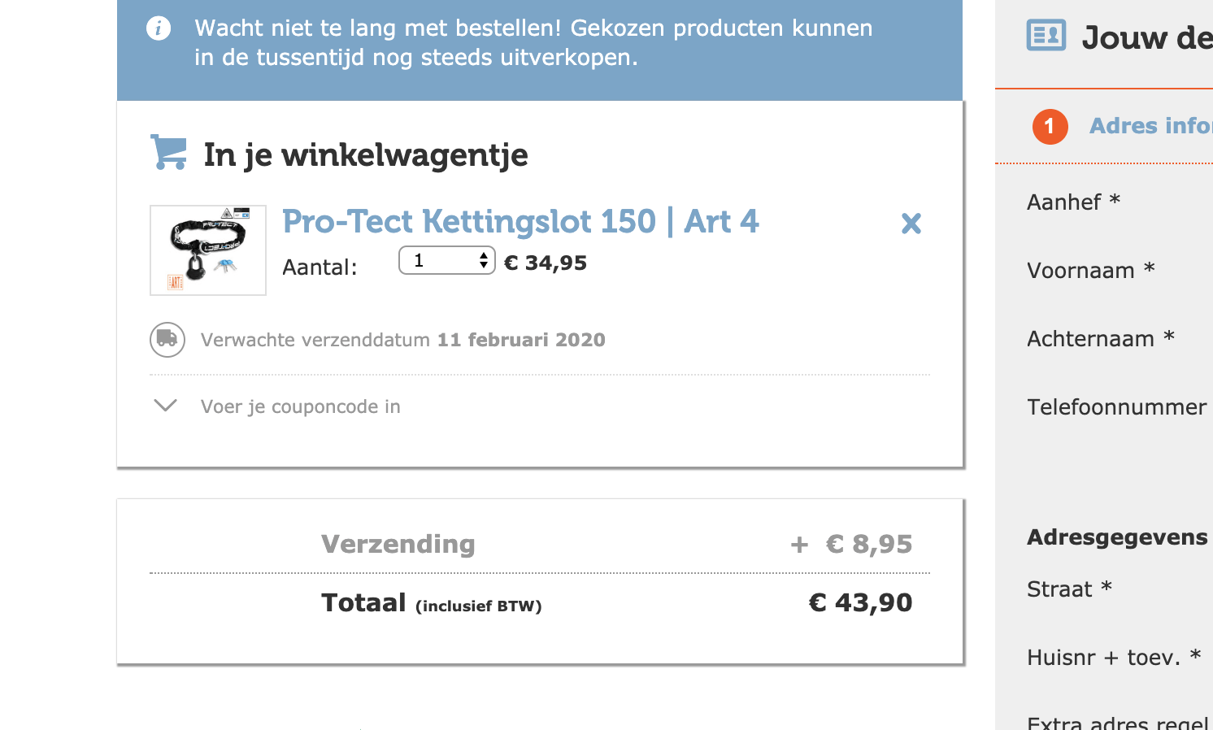Click the Telefoonnummer field
Viewport: 1213px width, 730px height.
(x=1115, y=407)
